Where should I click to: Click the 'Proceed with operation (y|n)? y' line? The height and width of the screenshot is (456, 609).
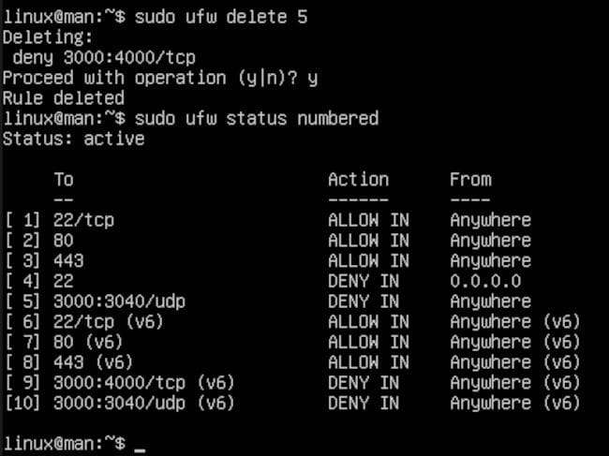(160, 78)
